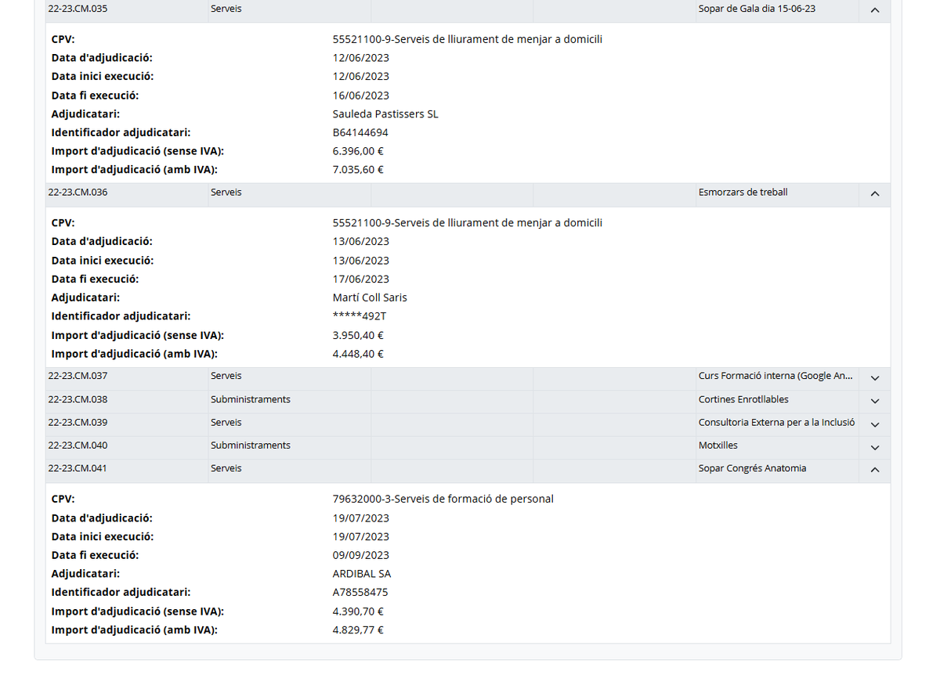940x678 pixels.
Task: Click identifier A78558475
Action: click(x=360, y=593)
